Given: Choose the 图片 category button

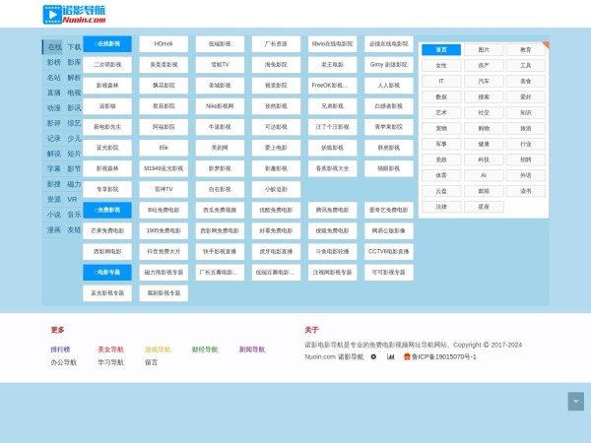Looking at the screenshot, I should click(484, 49).
